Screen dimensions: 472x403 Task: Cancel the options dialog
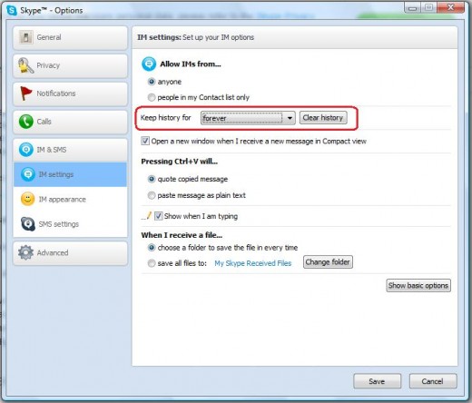[433, 381]
